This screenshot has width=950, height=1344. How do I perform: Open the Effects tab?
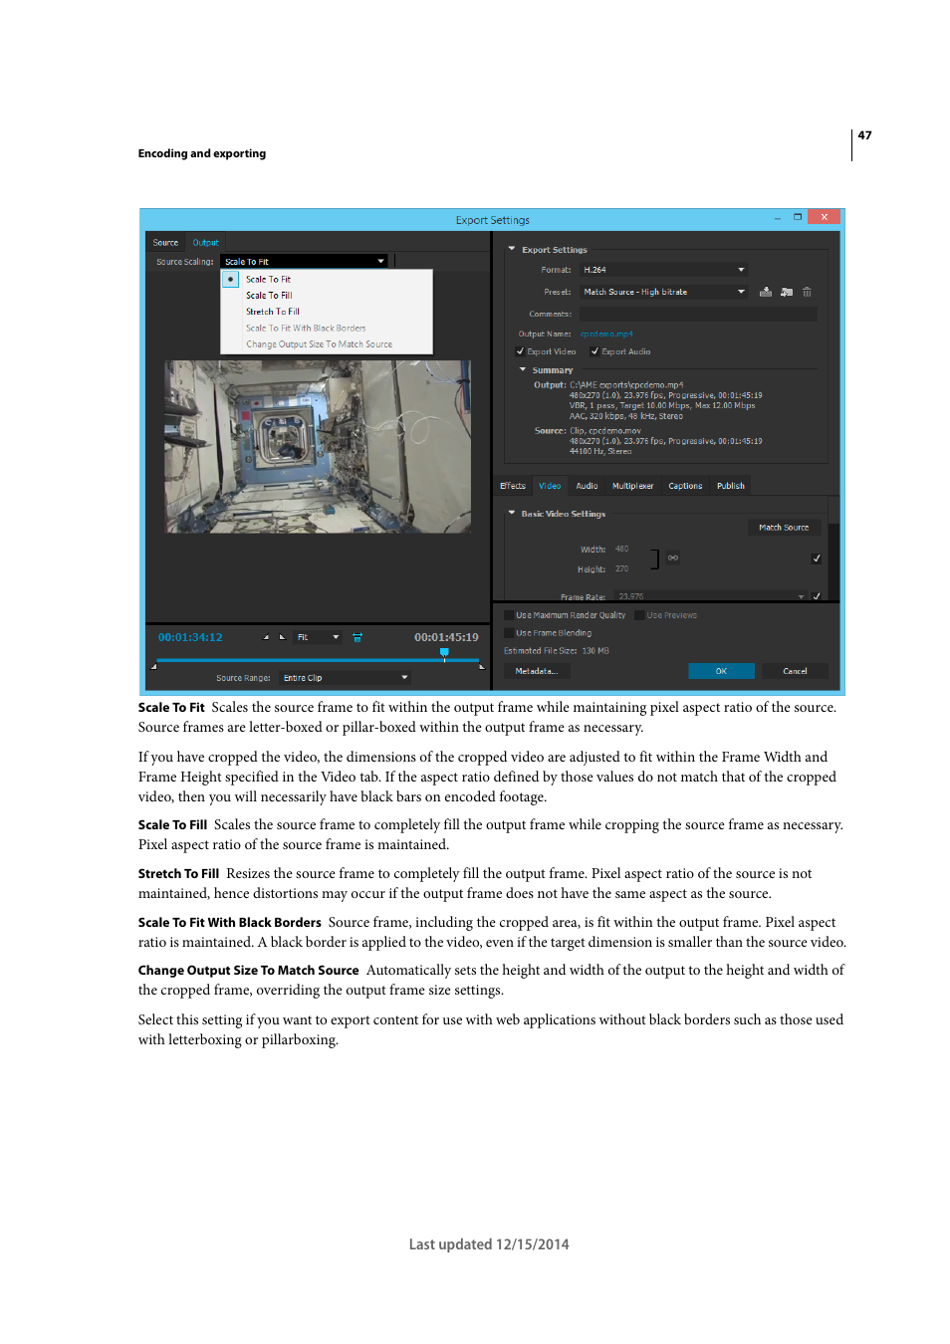point(513,486)
